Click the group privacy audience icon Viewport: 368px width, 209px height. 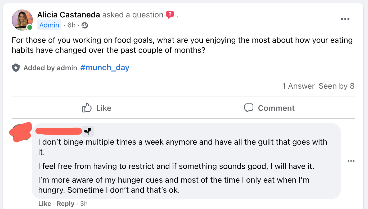(x=85, y=25)
